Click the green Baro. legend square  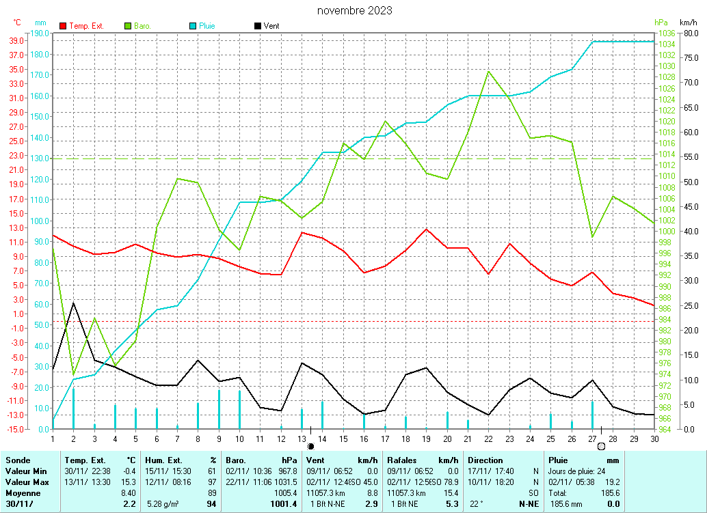click(128, 26)
